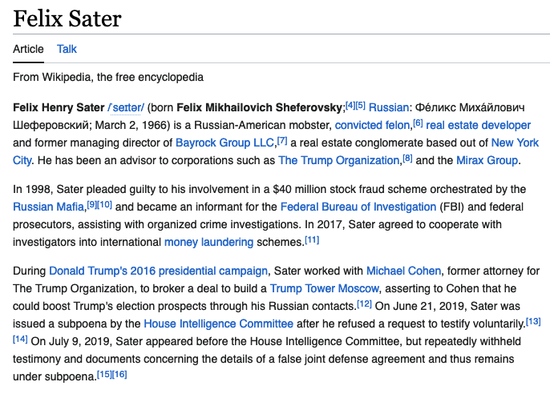Open the Talk tab
Viewport: 550px width, 406px height.
coord(67,49)
